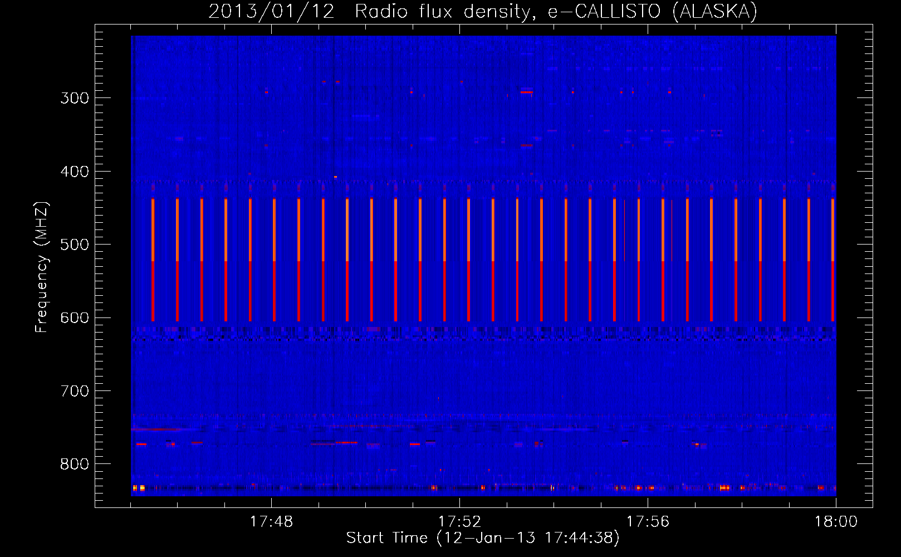Click the 300 frequency axis label
The width and height of the screenshot is (901, 557).
[75, 98]
